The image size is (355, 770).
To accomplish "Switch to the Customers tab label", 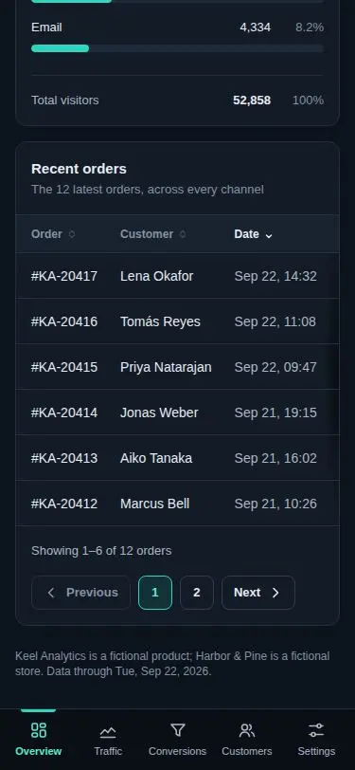I will 247,751.
